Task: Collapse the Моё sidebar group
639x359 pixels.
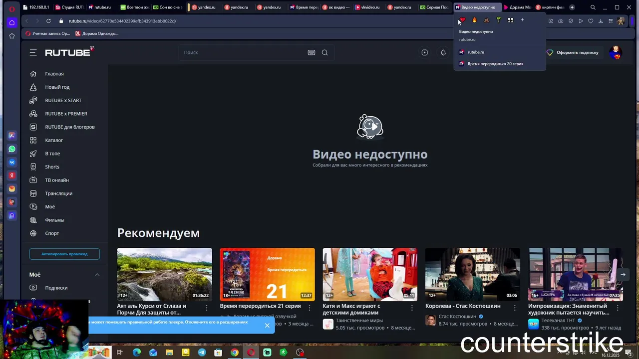Action: (97, 275)
